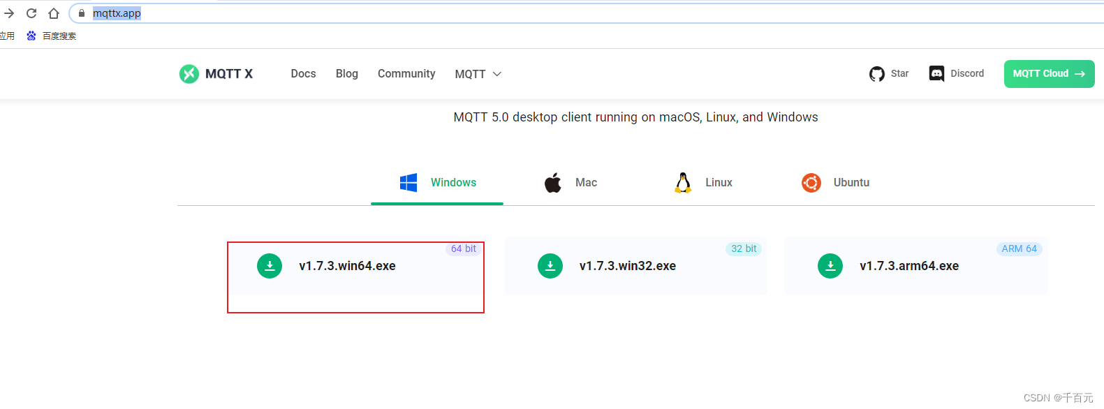Click the GitHub Star icon
This screenshot has width=1104, height=409.
tap(877, 74)
